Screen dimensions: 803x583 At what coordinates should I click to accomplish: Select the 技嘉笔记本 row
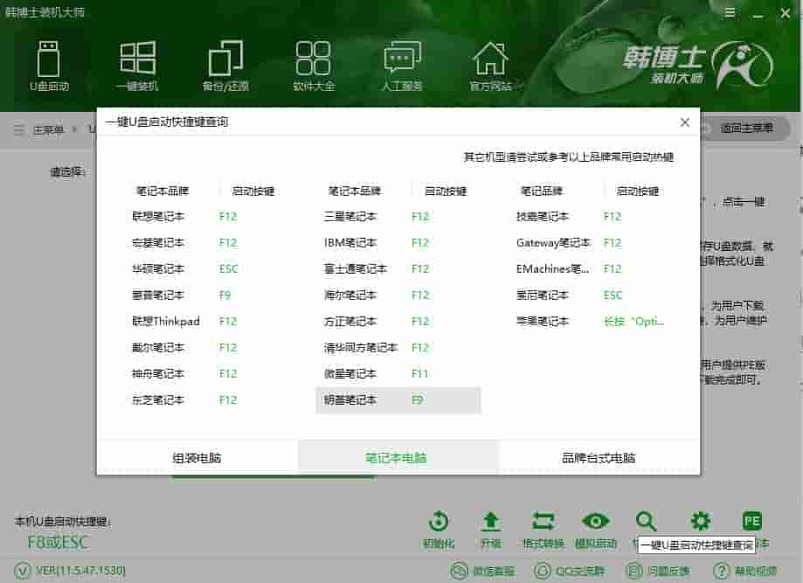tap(591, 216)
